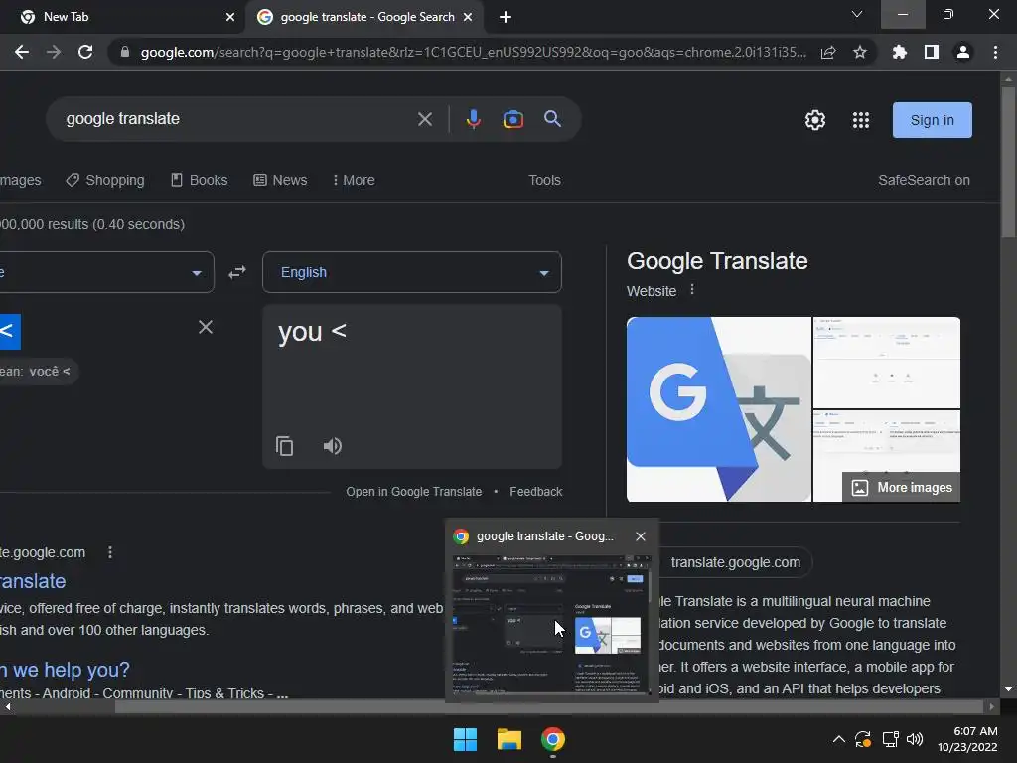Image resolution: width=1017 pixels, height=763 pixels.
Task: Listen to the translated text
Action: point(332,446)
